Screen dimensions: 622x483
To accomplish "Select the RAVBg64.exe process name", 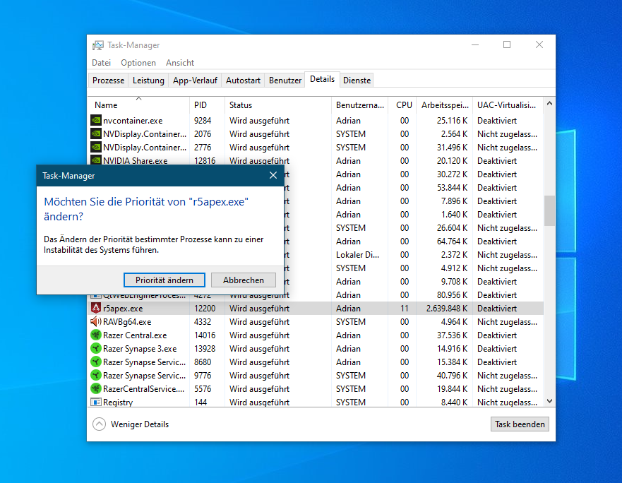I will (x=127, y=321).
